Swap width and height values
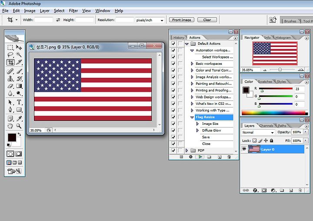The height and width of the screenshot is (221, 313). click(x=58, y=20)
